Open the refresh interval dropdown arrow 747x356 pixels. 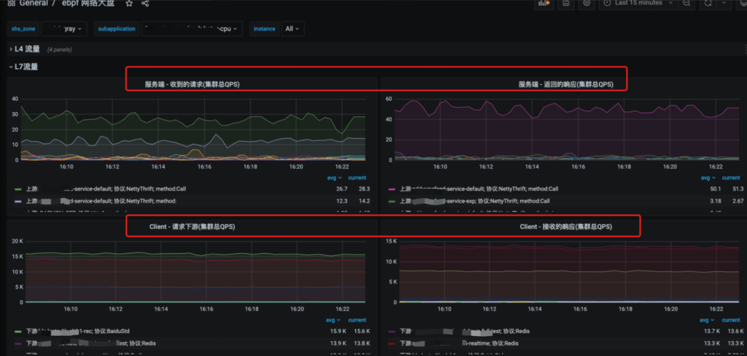click(724, 3)
